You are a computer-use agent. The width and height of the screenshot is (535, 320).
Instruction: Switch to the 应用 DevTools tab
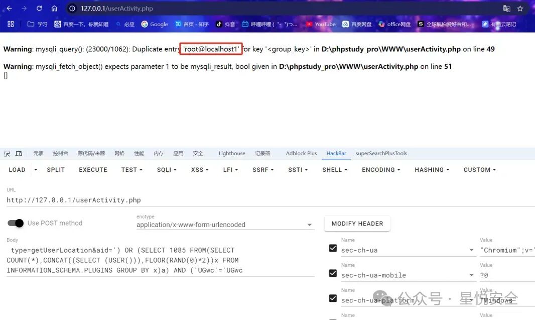click(178, 153)
